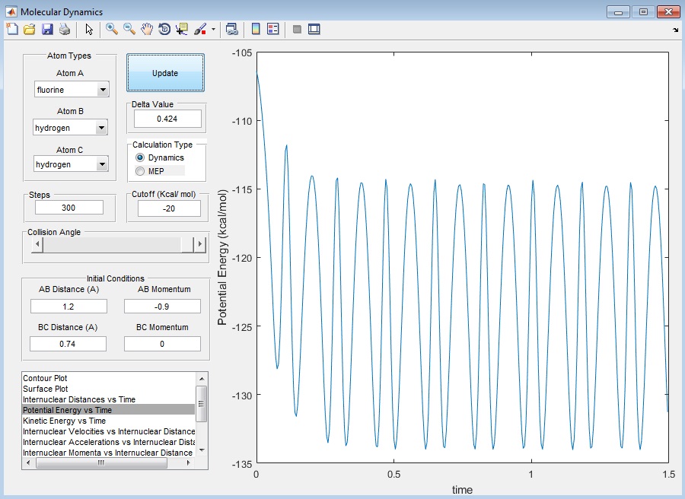The width and height of the screenshot is (685, 499).
Task: Click the plot list horizontal scrollbar thumb
Action: [101, 462]
